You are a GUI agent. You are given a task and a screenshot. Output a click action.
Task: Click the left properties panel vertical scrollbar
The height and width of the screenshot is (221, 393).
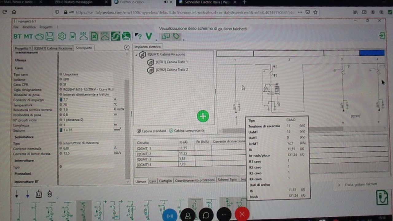pos(128,129)
